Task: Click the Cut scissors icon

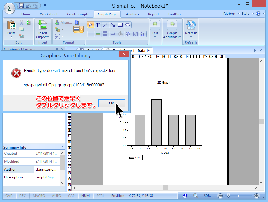Action: (22, 22)
